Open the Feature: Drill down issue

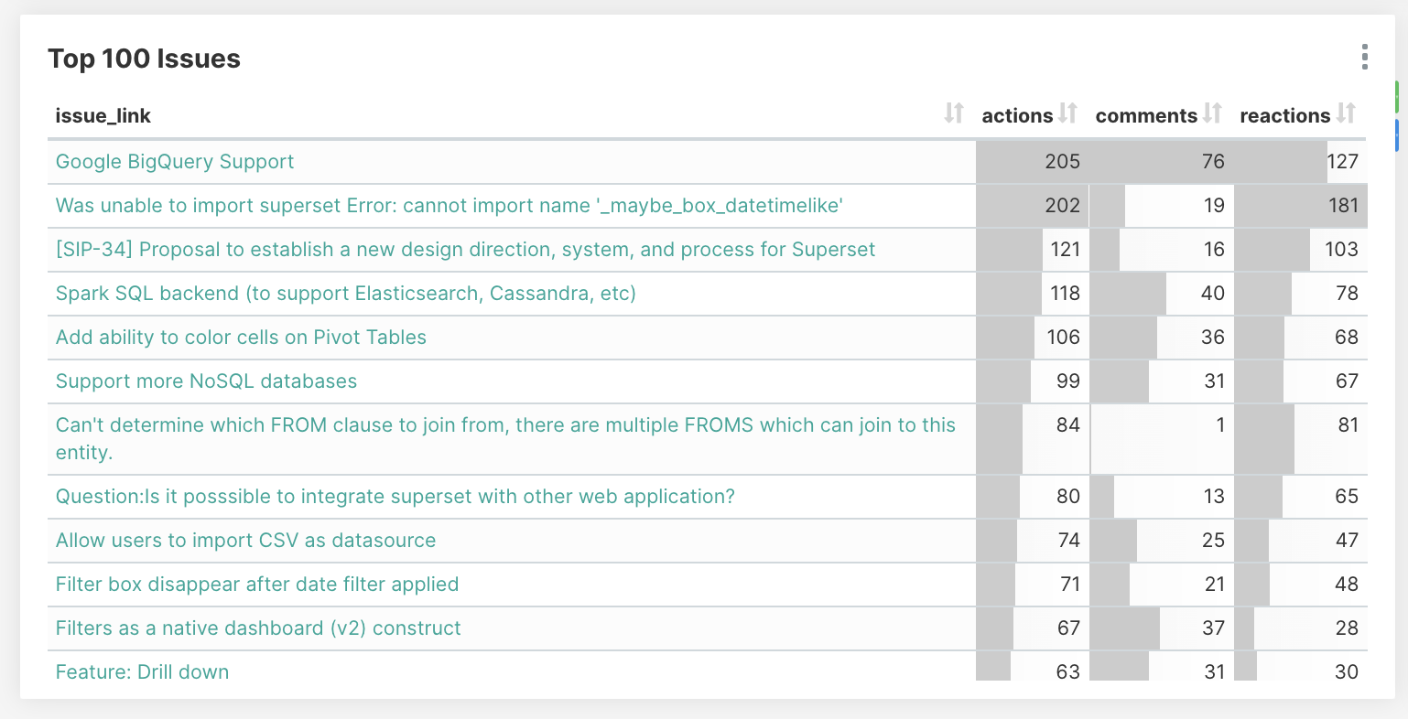point(142,672)
